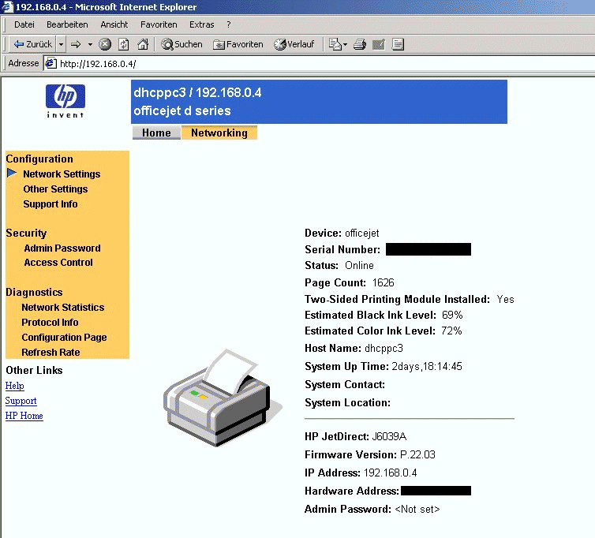The image size is (595, 538).
Task: Click the Discuss toolbar icon
Action: click(x=398, y=44)
